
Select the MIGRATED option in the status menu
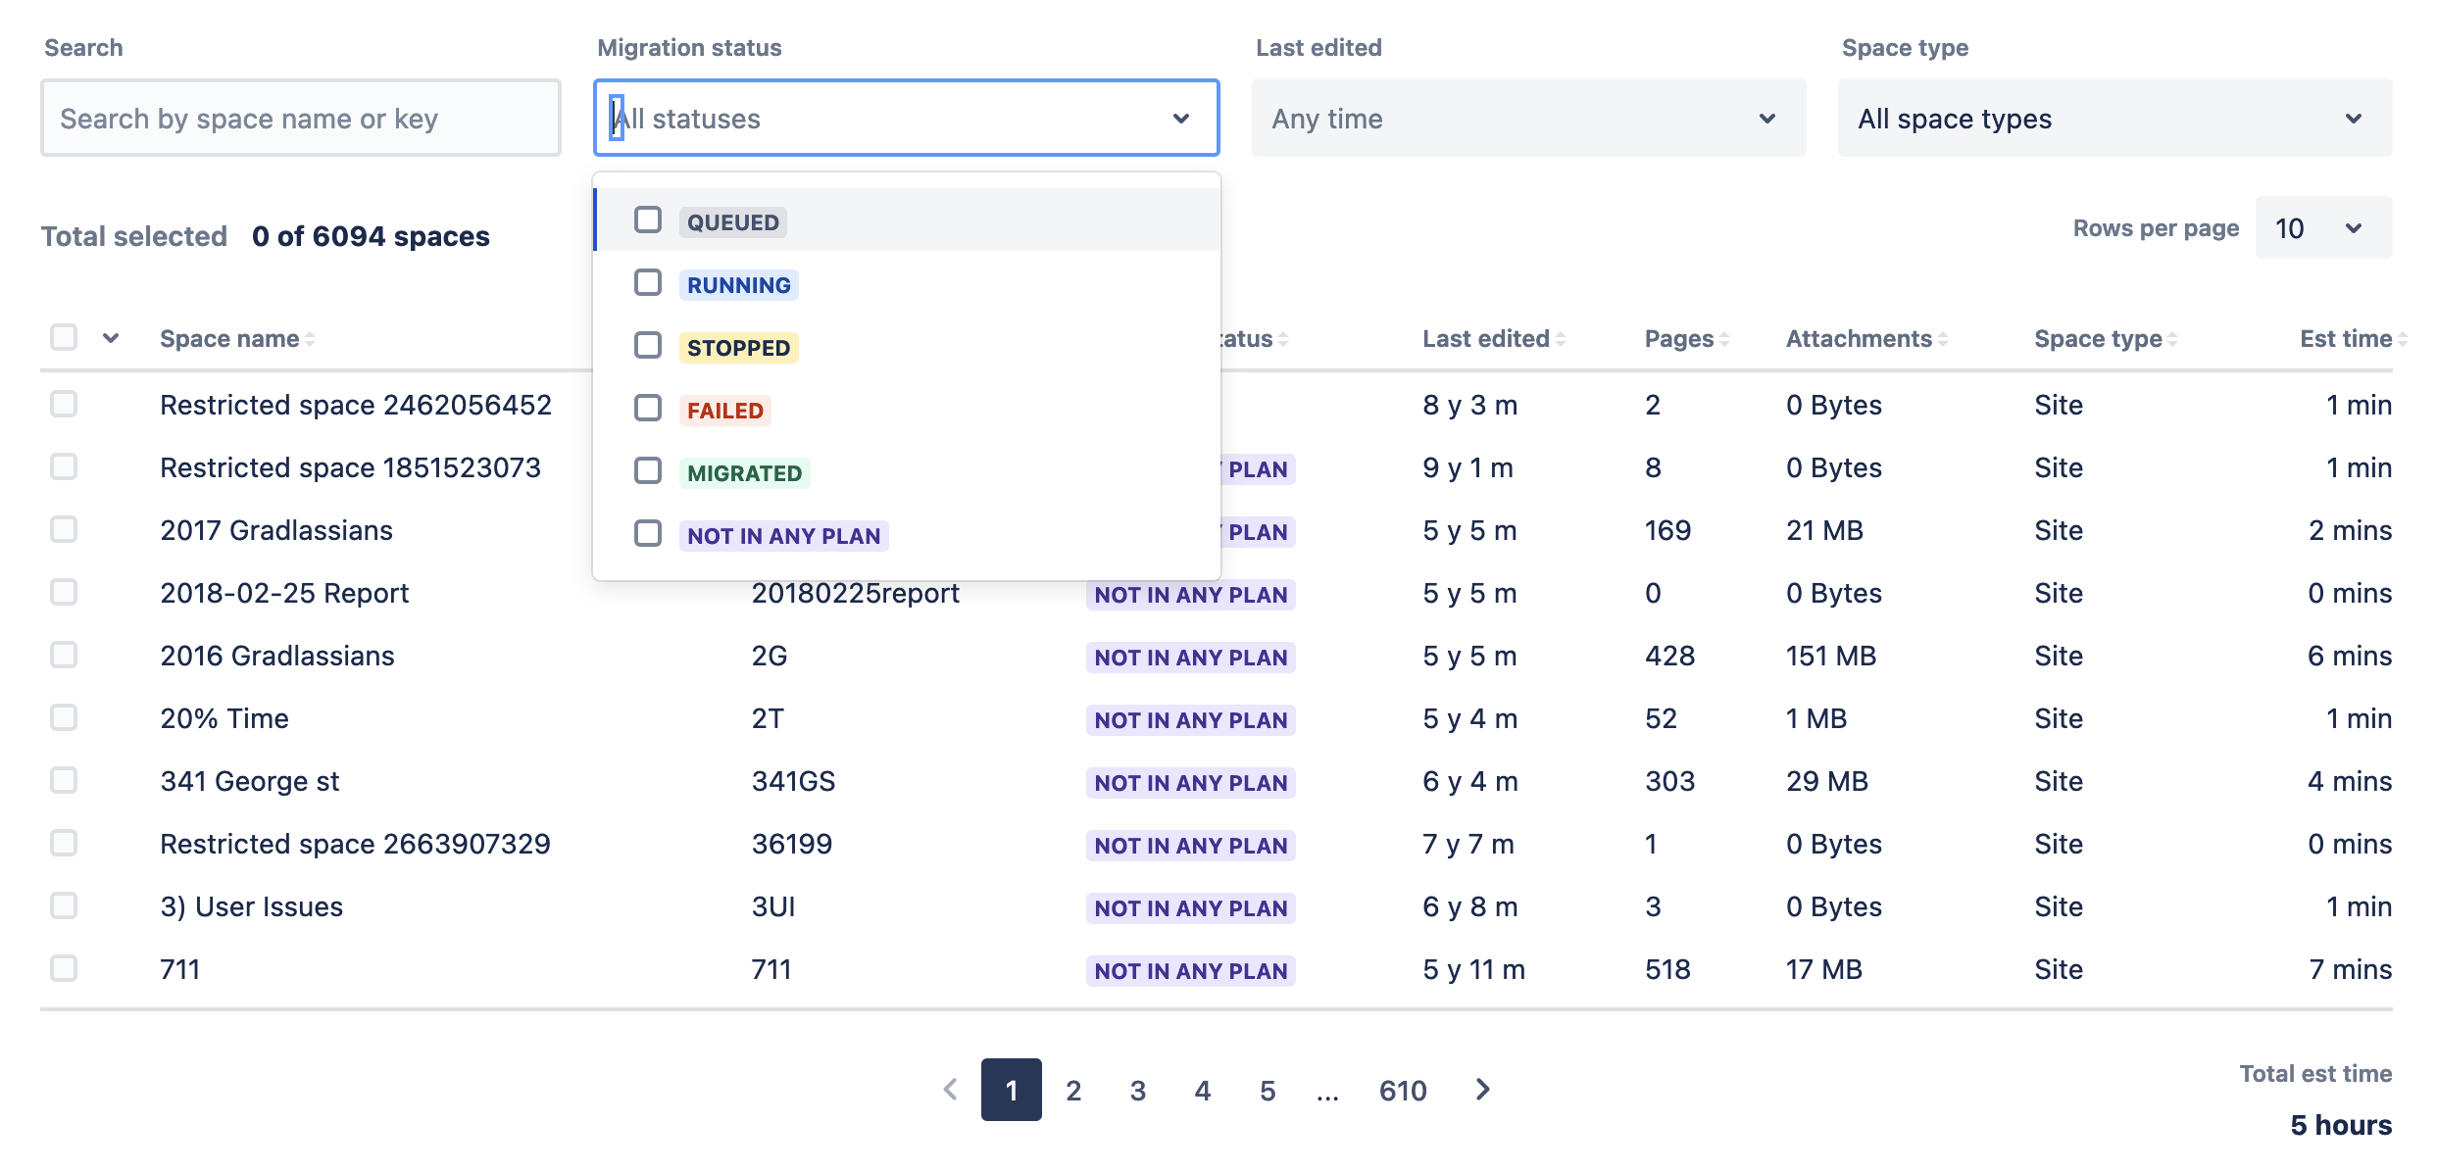(x=743, y=472)
